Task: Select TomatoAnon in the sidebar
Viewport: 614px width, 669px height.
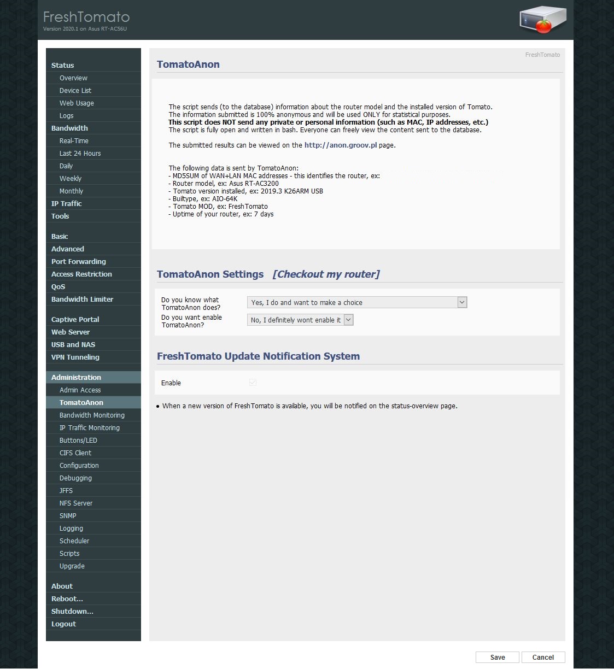Action: (x=93, y=403)
